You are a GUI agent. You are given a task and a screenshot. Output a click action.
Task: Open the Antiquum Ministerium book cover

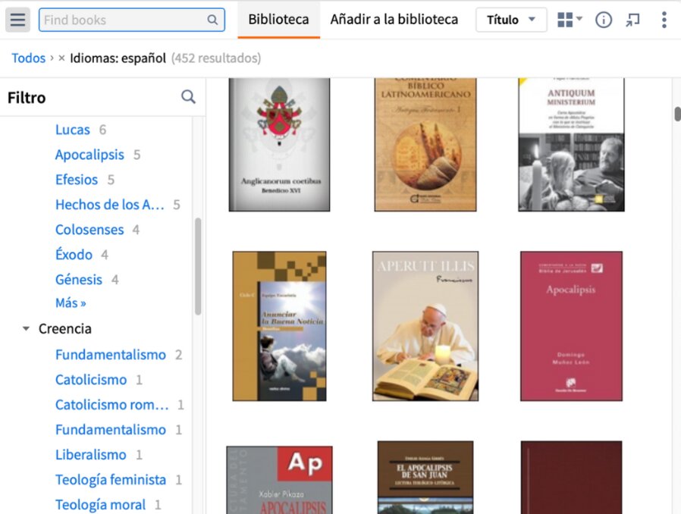pyautogui.click(x=571, y=145)
